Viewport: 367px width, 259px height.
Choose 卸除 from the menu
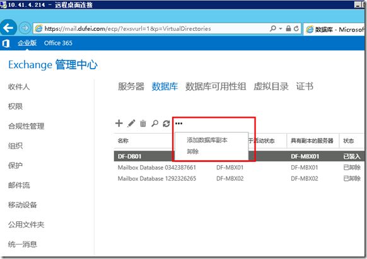(192, 152)
